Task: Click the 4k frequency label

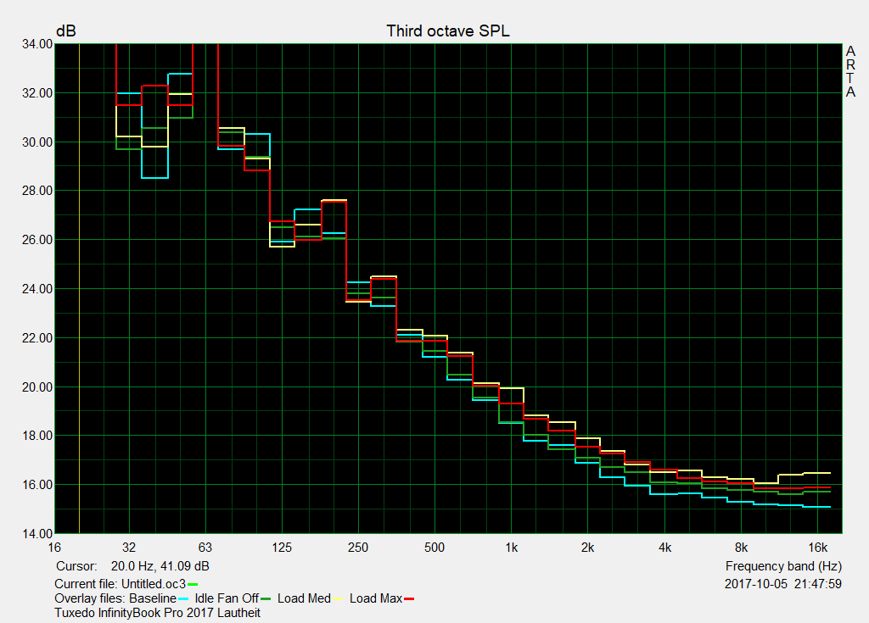Action: [664, 548]
